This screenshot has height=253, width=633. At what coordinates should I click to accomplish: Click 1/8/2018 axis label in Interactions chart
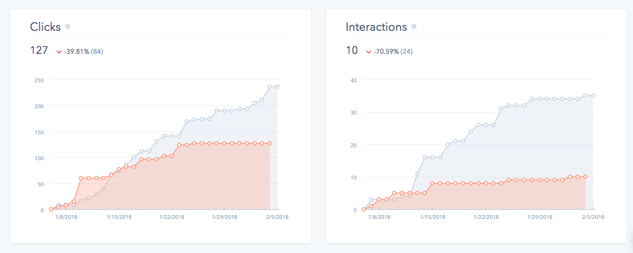(x=379, y=217)
